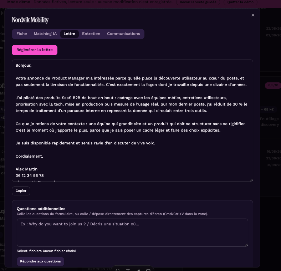Image resolution: width=281 pixels, height=271 pixels.
Task: Focus the Questions additionnelles text field
Action: [132, 232]
